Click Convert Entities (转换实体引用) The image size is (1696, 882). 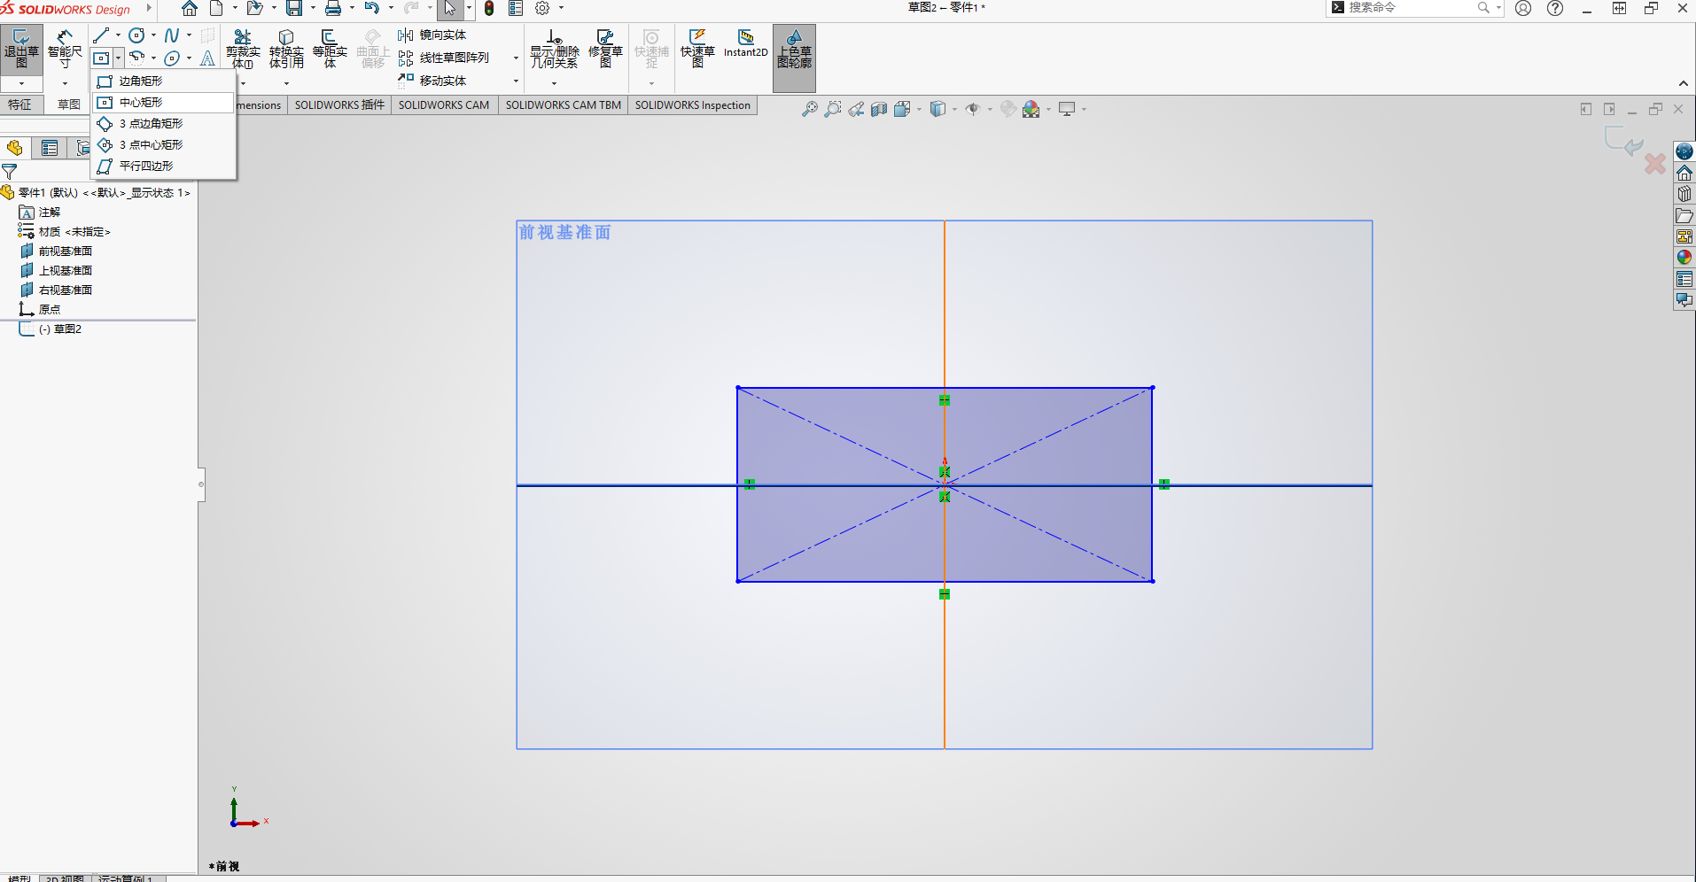[x=286, y=50]
